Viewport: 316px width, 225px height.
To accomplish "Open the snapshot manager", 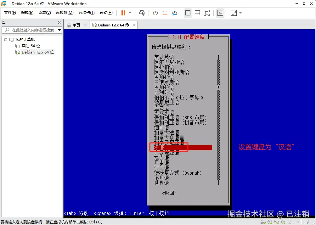I will tap(174, 13).
